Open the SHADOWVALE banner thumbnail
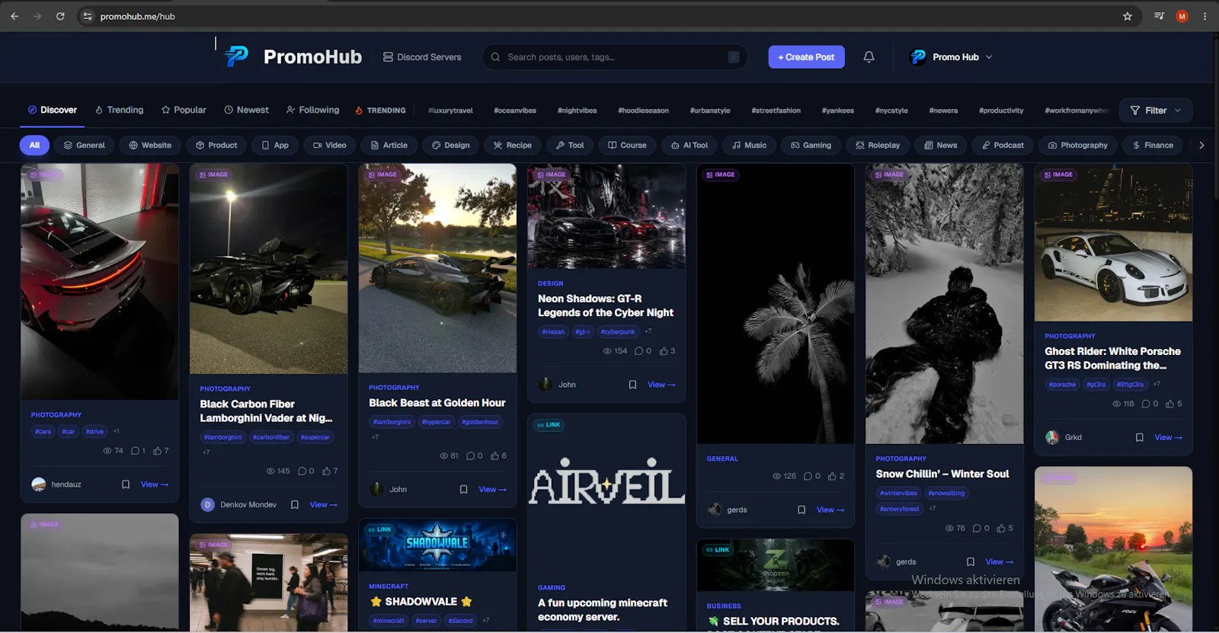The height and width of the screenshot is (633, 1219). click(x=437, y=545)
